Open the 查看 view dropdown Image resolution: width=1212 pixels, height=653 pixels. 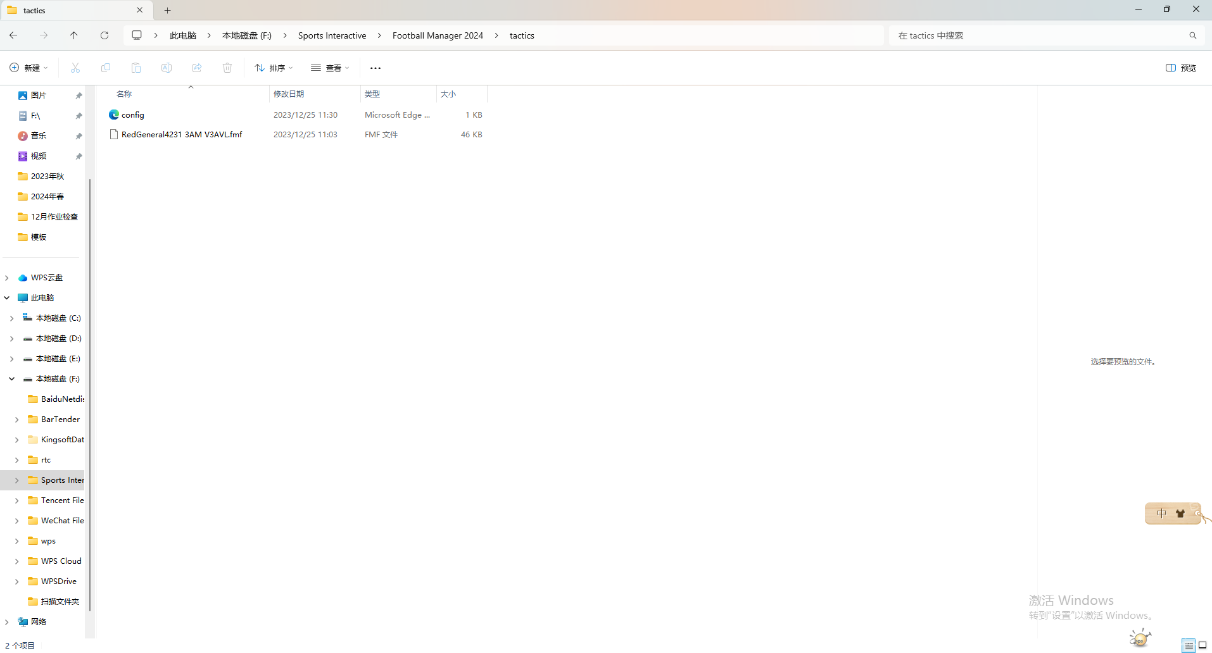[x=330, y=68]
